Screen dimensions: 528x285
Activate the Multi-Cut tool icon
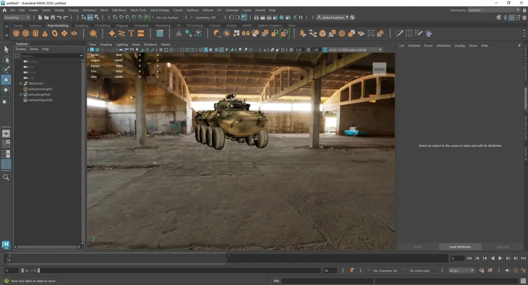click(400, 33)
